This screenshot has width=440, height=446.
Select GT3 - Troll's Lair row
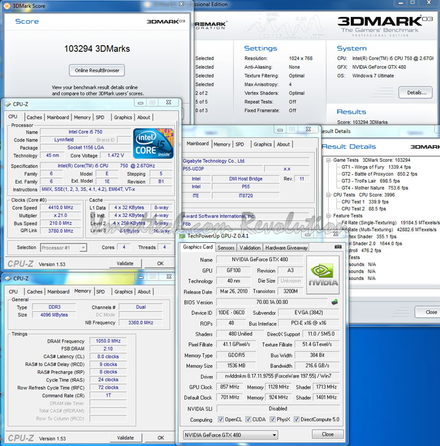point(370,181)
